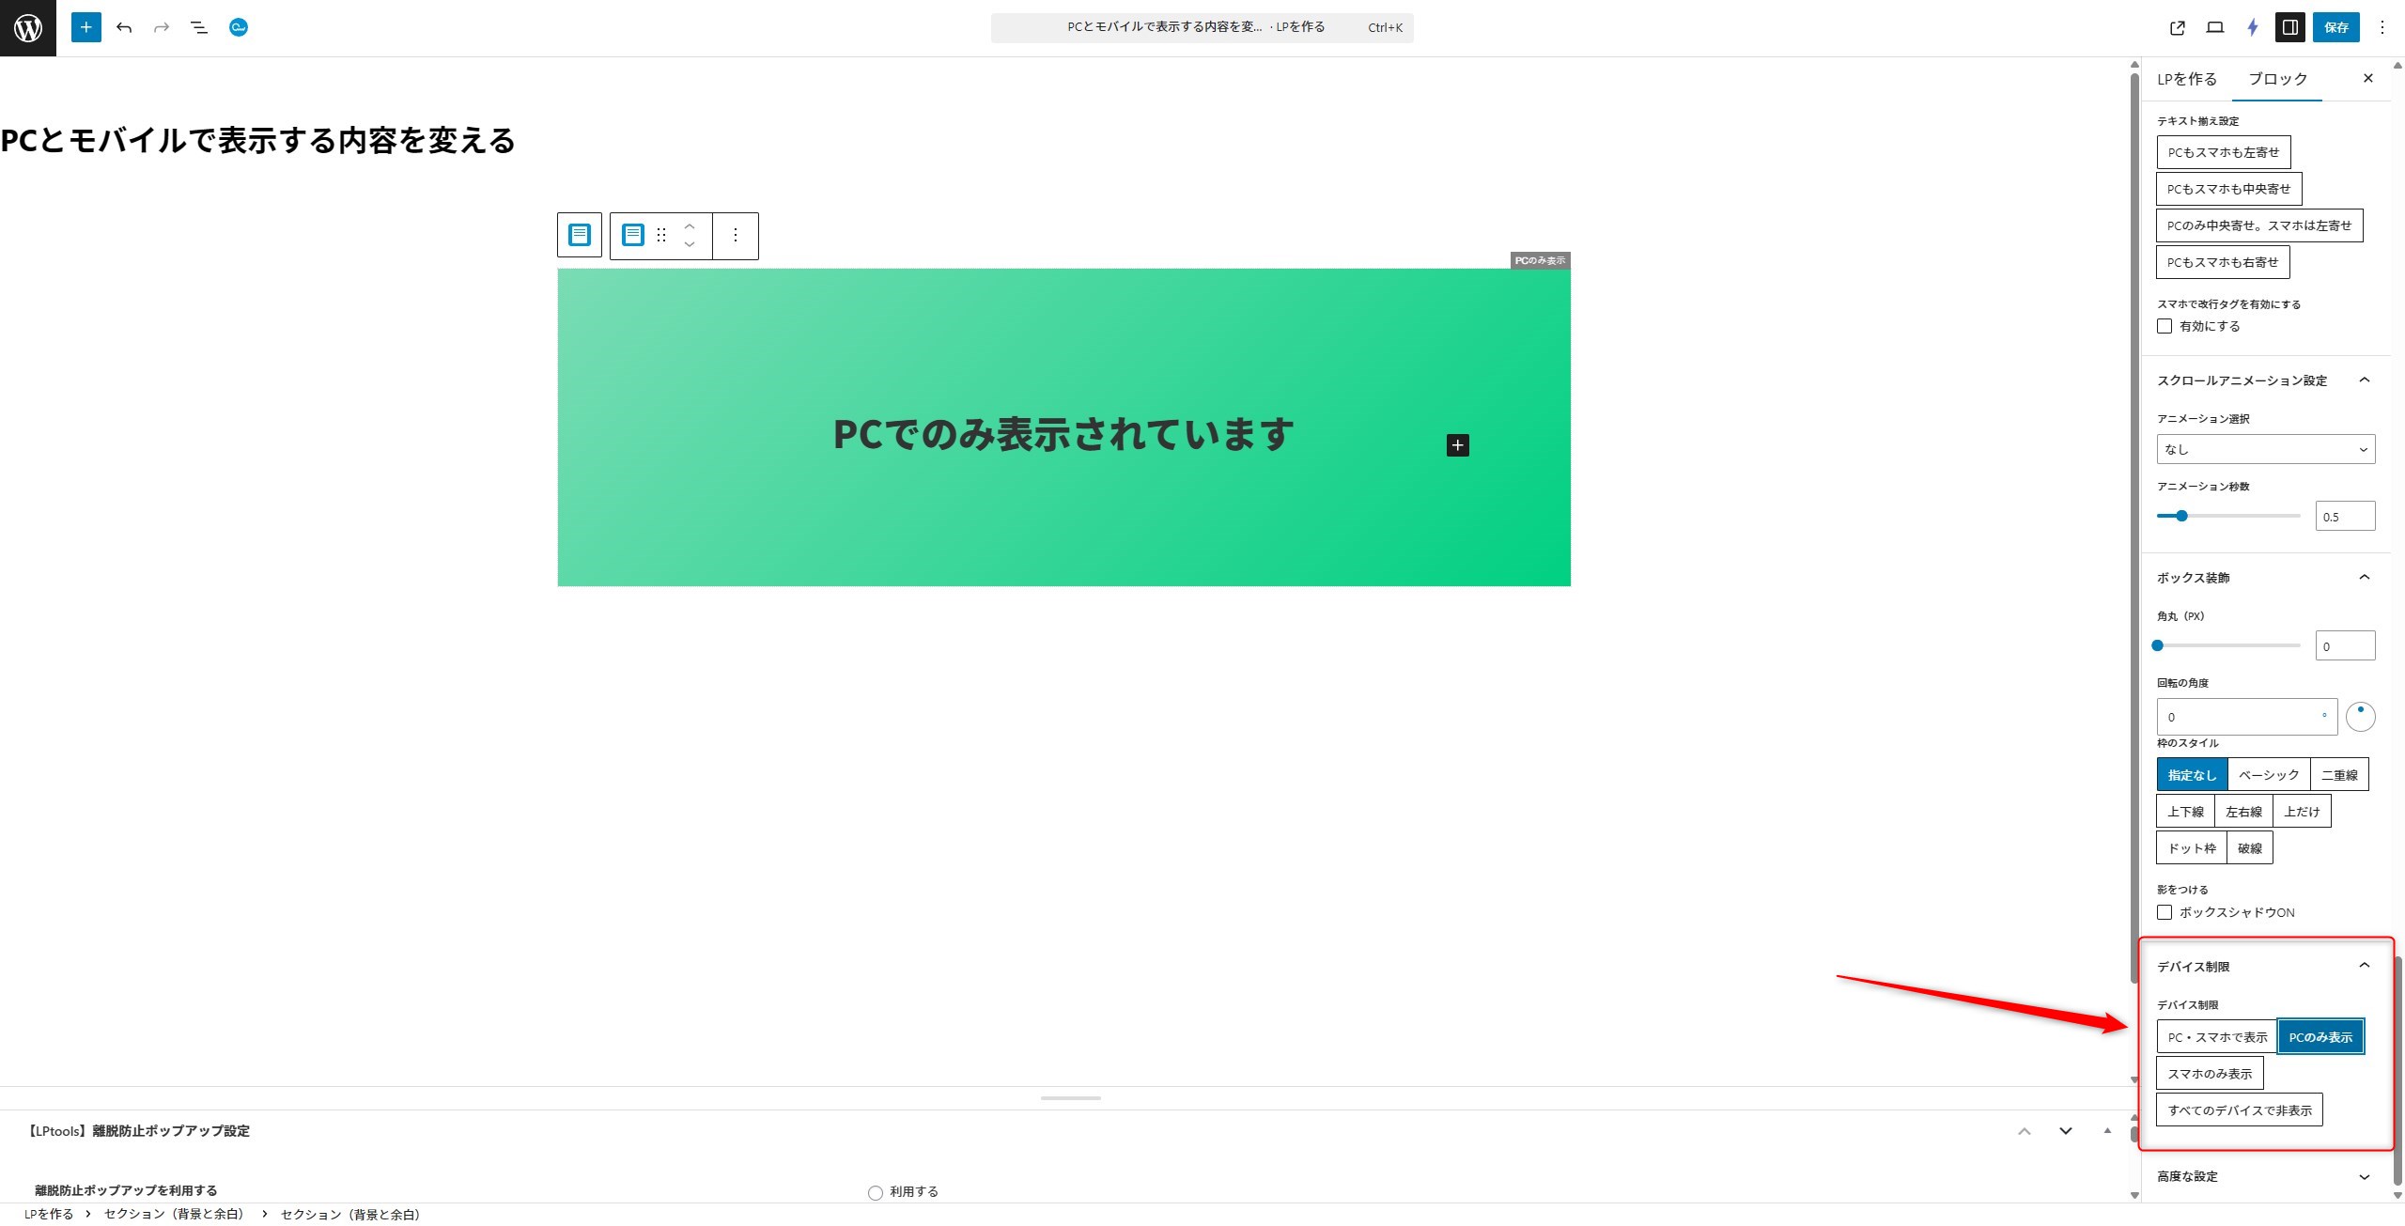Click the animation seconds value field

click(2345, 517)
